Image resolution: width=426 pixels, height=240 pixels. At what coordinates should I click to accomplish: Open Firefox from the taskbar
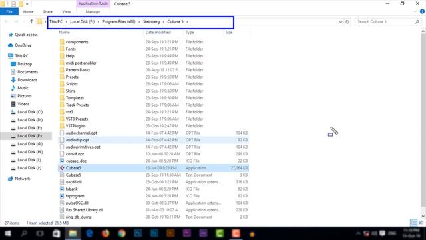click(x=105, y=233)
